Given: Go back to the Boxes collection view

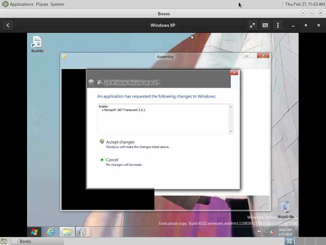Looking at the screenshot, I should tap(8, 25).
